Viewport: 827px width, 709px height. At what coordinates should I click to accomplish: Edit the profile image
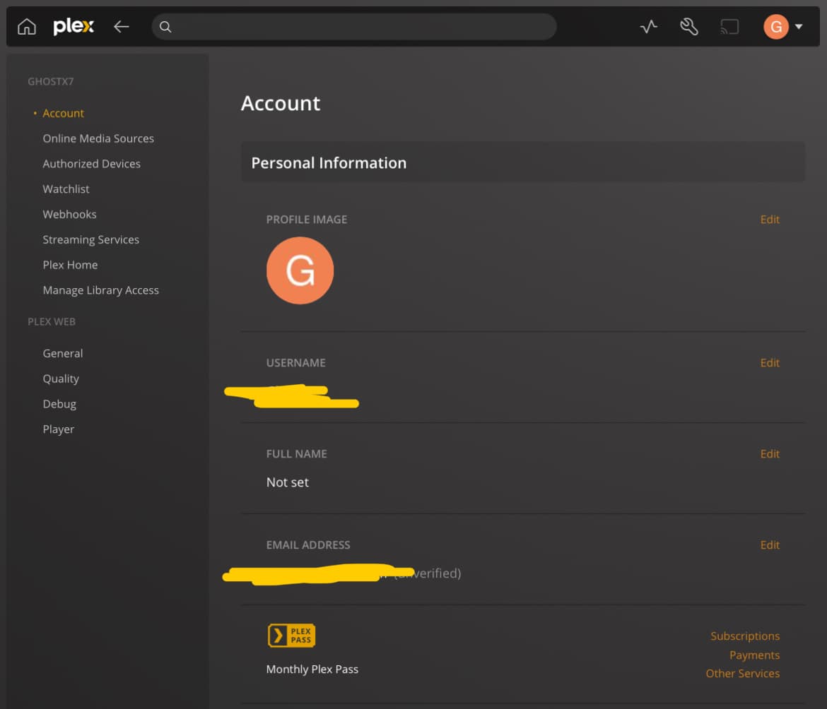pos(770,220)
